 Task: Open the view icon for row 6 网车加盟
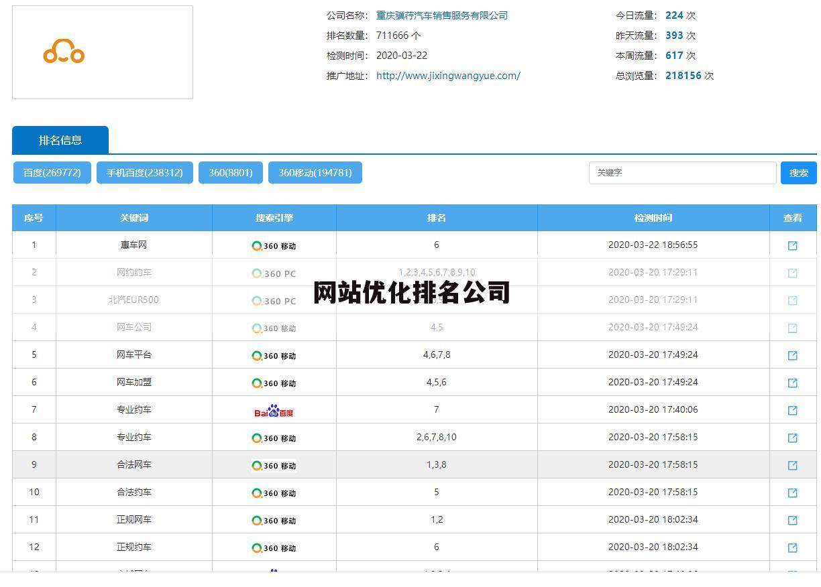point(792,383)
